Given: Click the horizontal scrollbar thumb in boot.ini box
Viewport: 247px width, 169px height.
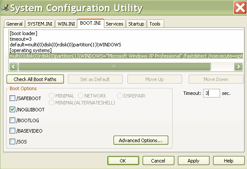Looking at the screenshot, I should tap(114, 67).
